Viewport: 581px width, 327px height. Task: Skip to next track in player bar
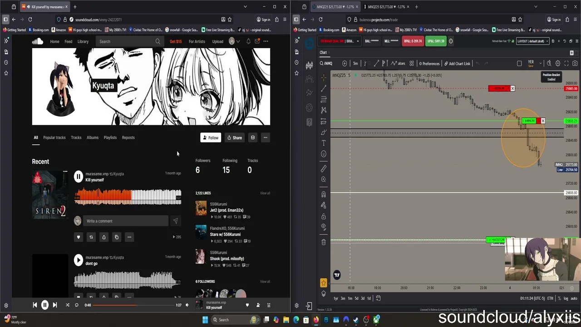tap(55, 305)
